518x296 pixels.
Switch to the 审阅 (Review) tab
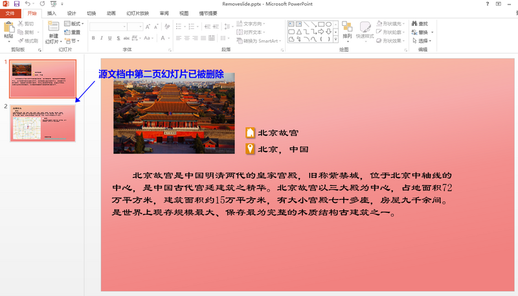point(164,13)
